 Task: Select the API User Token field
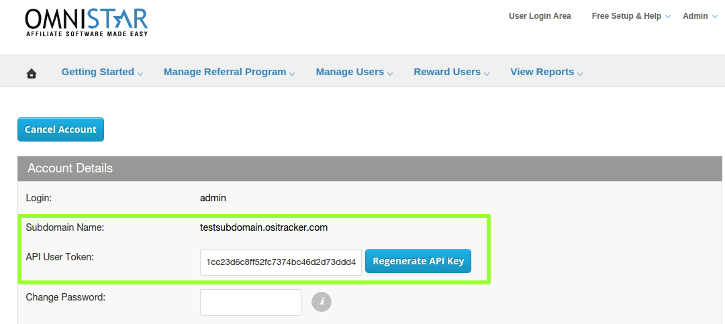[x=281, y=262]
